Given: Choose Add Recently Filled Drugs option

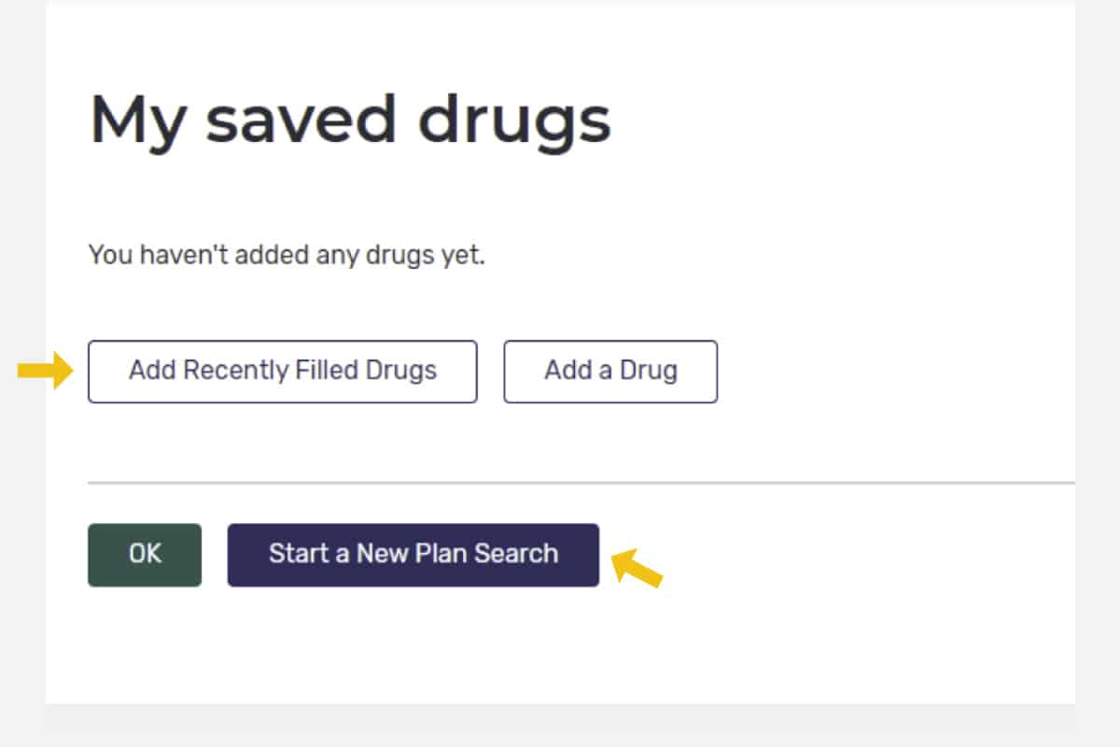Looking at the screenshot, I should 282,371.
